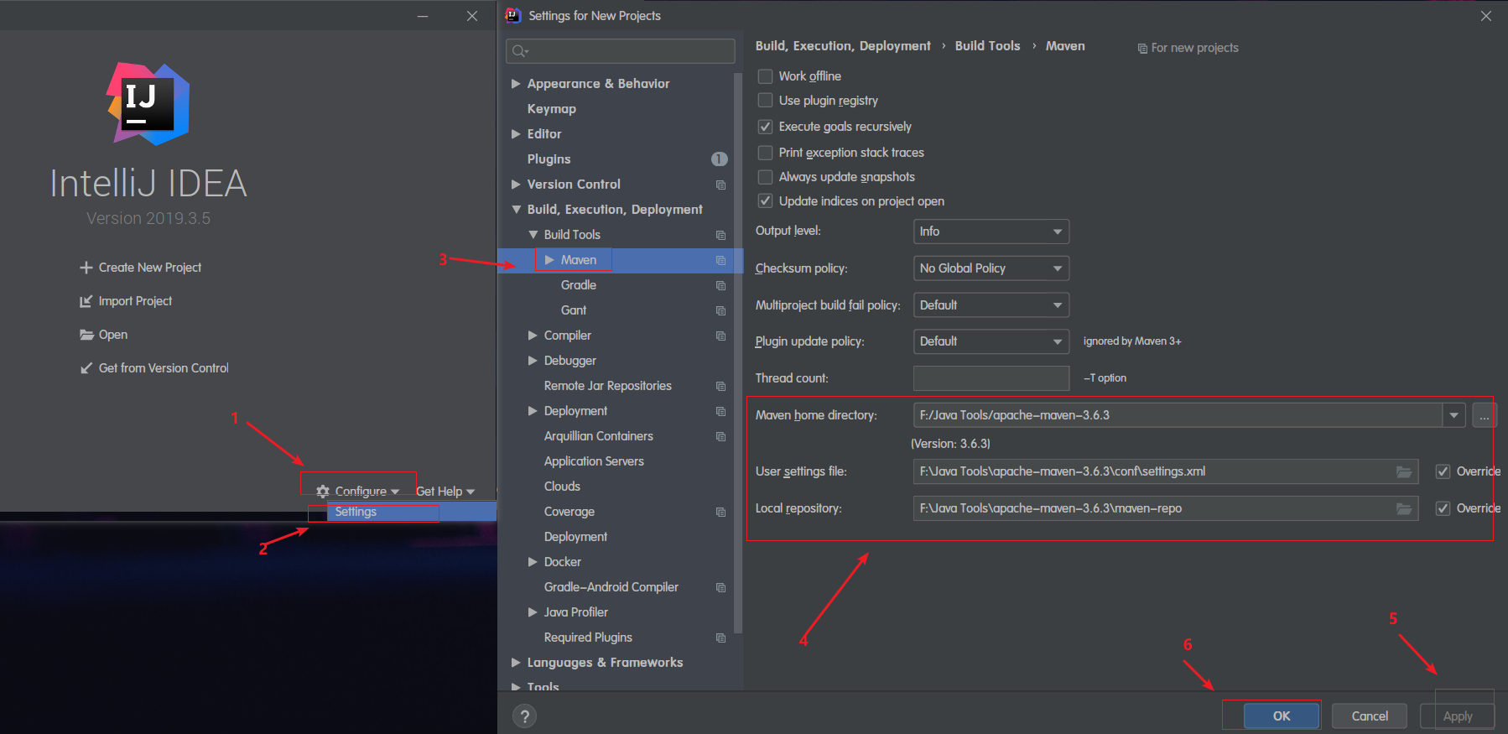Select Plugins in settings tree
Viewport: 1508px width, 734px height.
click(549, 159)
